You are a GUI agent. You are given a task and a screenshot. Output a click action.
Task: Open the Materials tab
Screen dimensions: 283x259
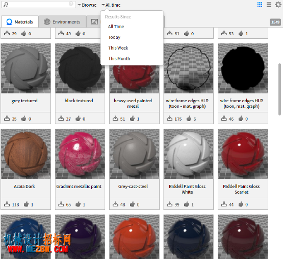coord(20,22)
